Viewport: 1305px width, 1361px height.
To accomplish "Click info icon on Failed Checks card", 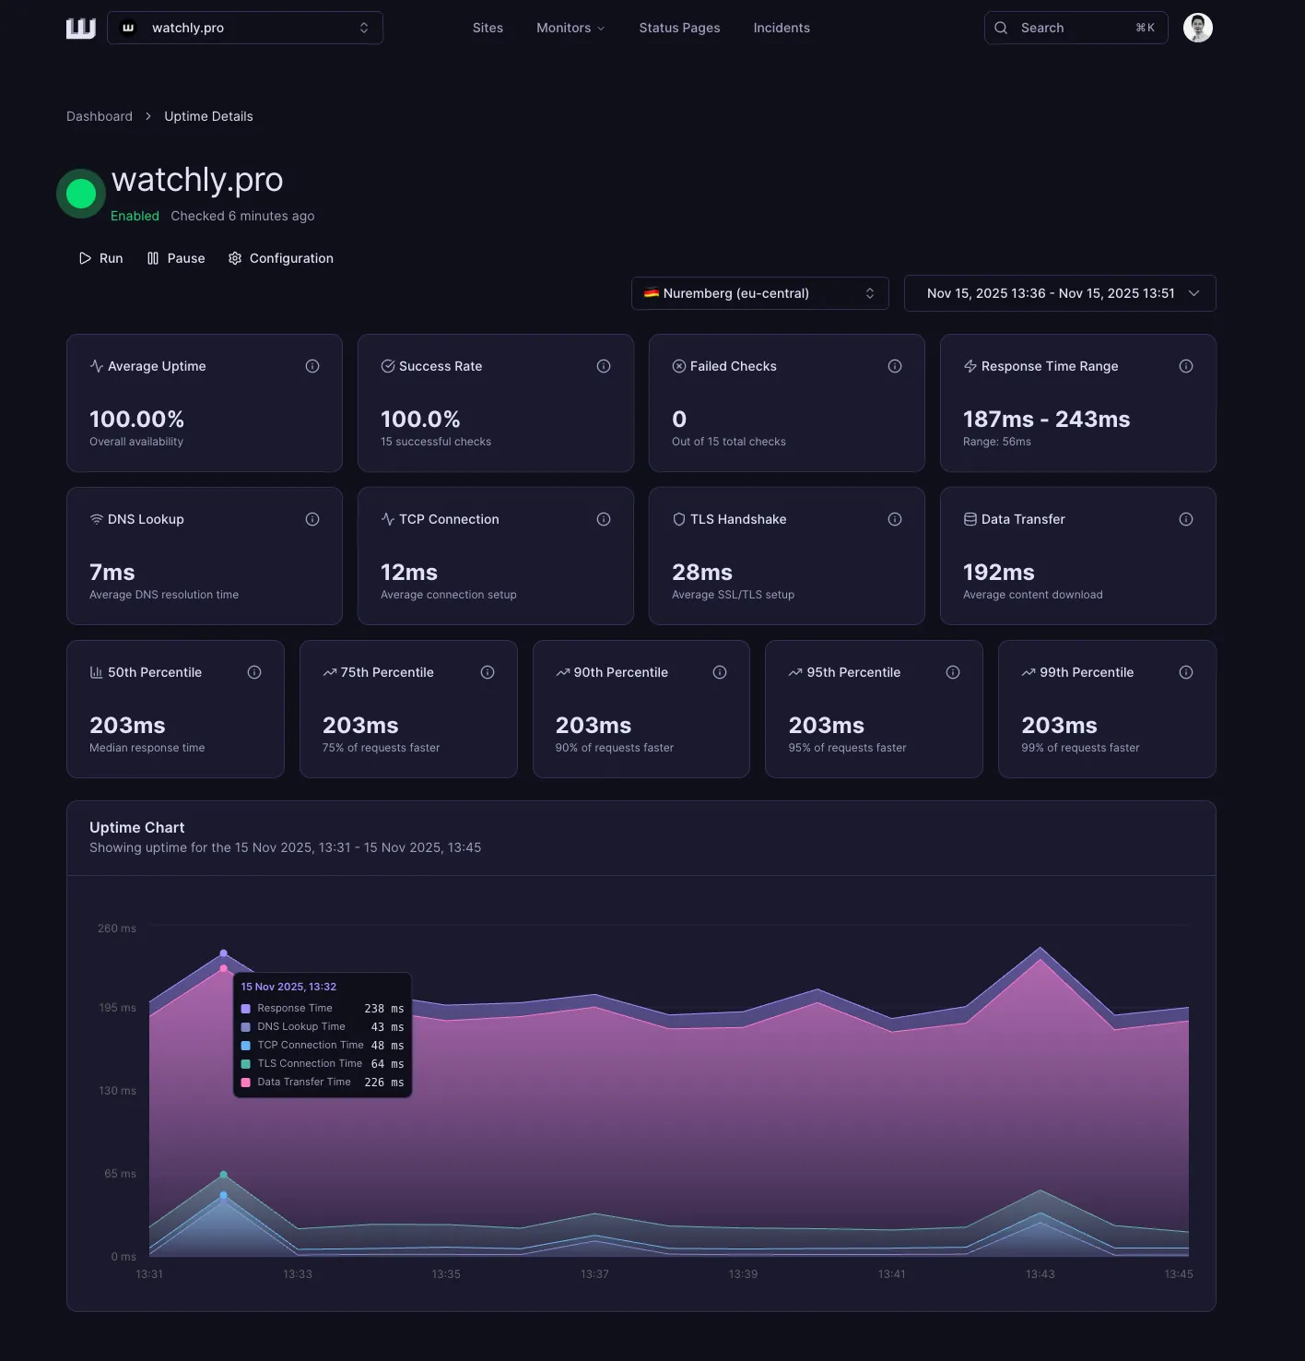I will tap(894, 366).
